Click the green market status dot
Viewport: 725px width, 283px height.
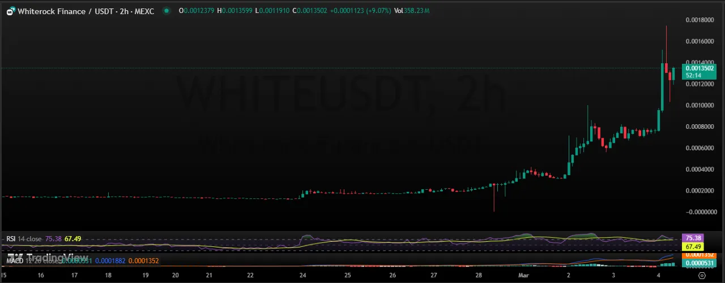165,11
